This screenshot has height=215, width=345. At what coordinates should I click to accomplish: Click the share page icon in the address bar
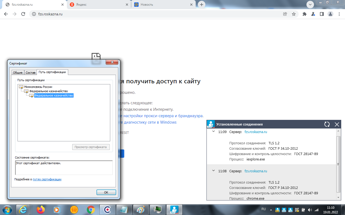[x=285, y=14]
